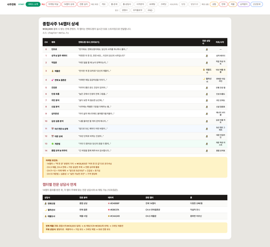The image size is (270, 247).
Task: Click the 종합사주 14챕터 상세 heading
Action: 60,24
